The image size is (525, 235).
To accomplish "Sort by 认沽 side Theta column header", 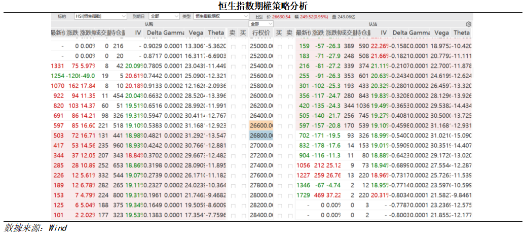I will tap(461, 33).
